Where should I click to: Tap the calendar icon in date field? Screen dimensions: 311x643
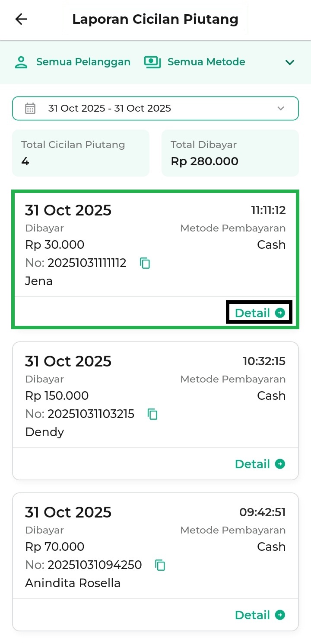click(30, 108)
